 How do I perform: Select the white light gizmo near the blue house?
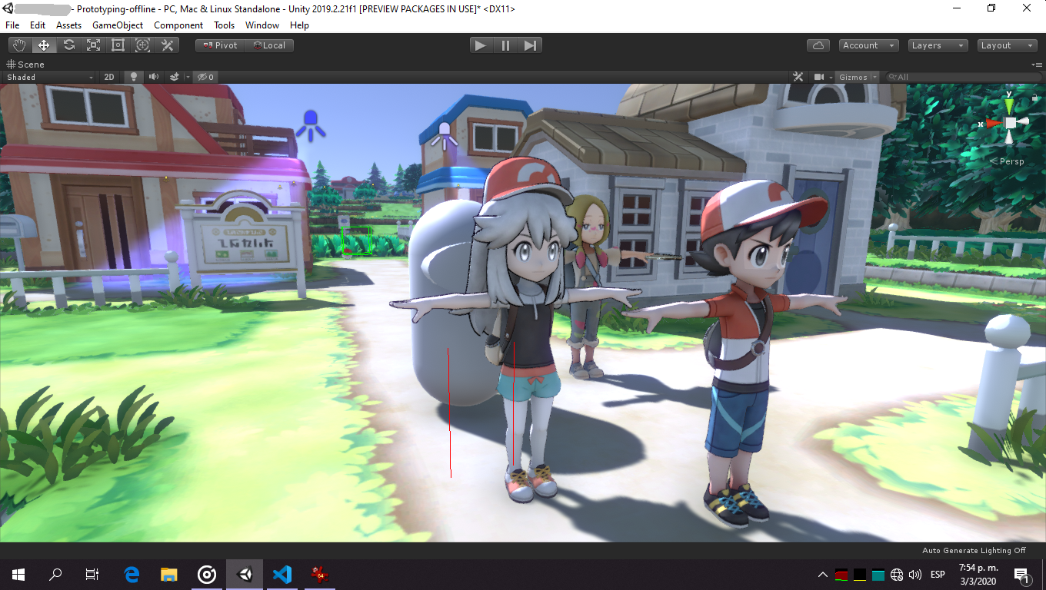click(x=444, y=135)
